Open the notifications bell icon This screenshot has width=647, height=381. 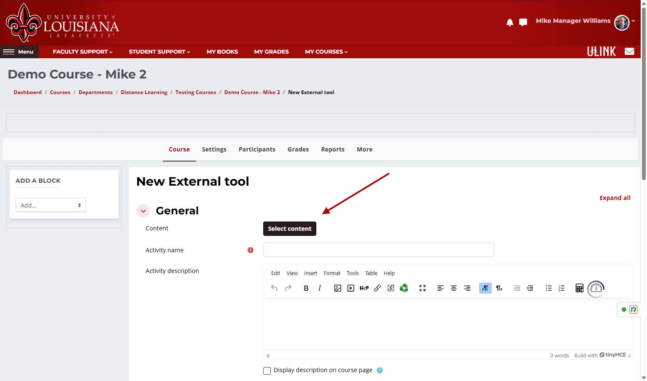510,22
